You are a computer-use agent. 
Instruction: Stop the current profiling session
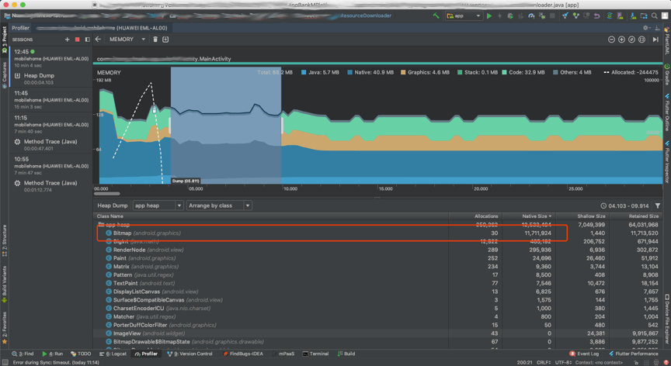[x=77, y=40]
